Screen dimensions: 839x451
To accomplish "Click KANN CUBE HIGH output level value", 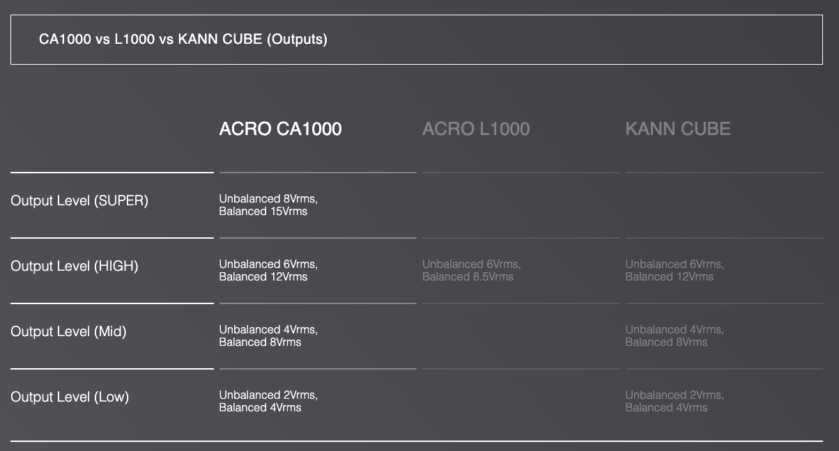I will point(674,271).
